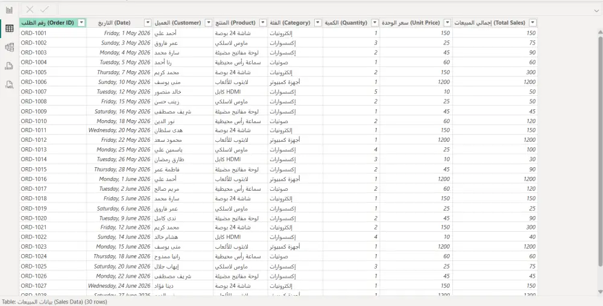Click date cell Wednesday, 20 May 2026
Screen dimensions: 603x306
pyautogui.click(x=119, y=130)
